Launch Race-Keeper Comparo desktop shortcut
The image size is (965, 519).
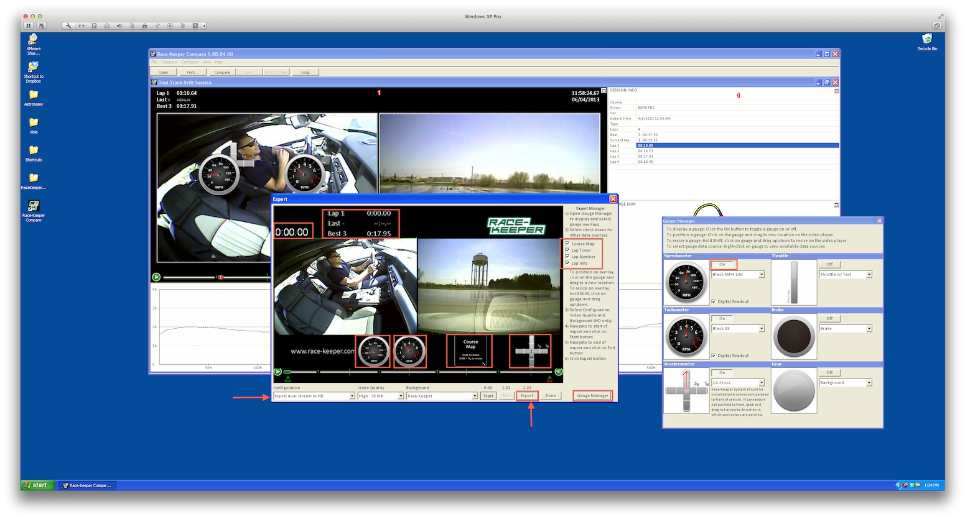34,211
